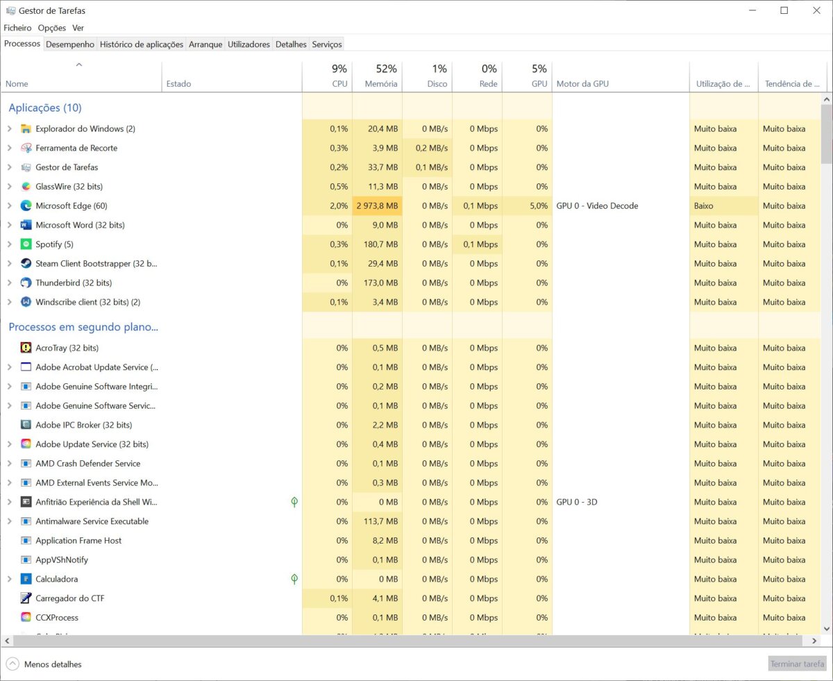
Task: Expand the Explorador do Windows process group
Action: (10, 128)
